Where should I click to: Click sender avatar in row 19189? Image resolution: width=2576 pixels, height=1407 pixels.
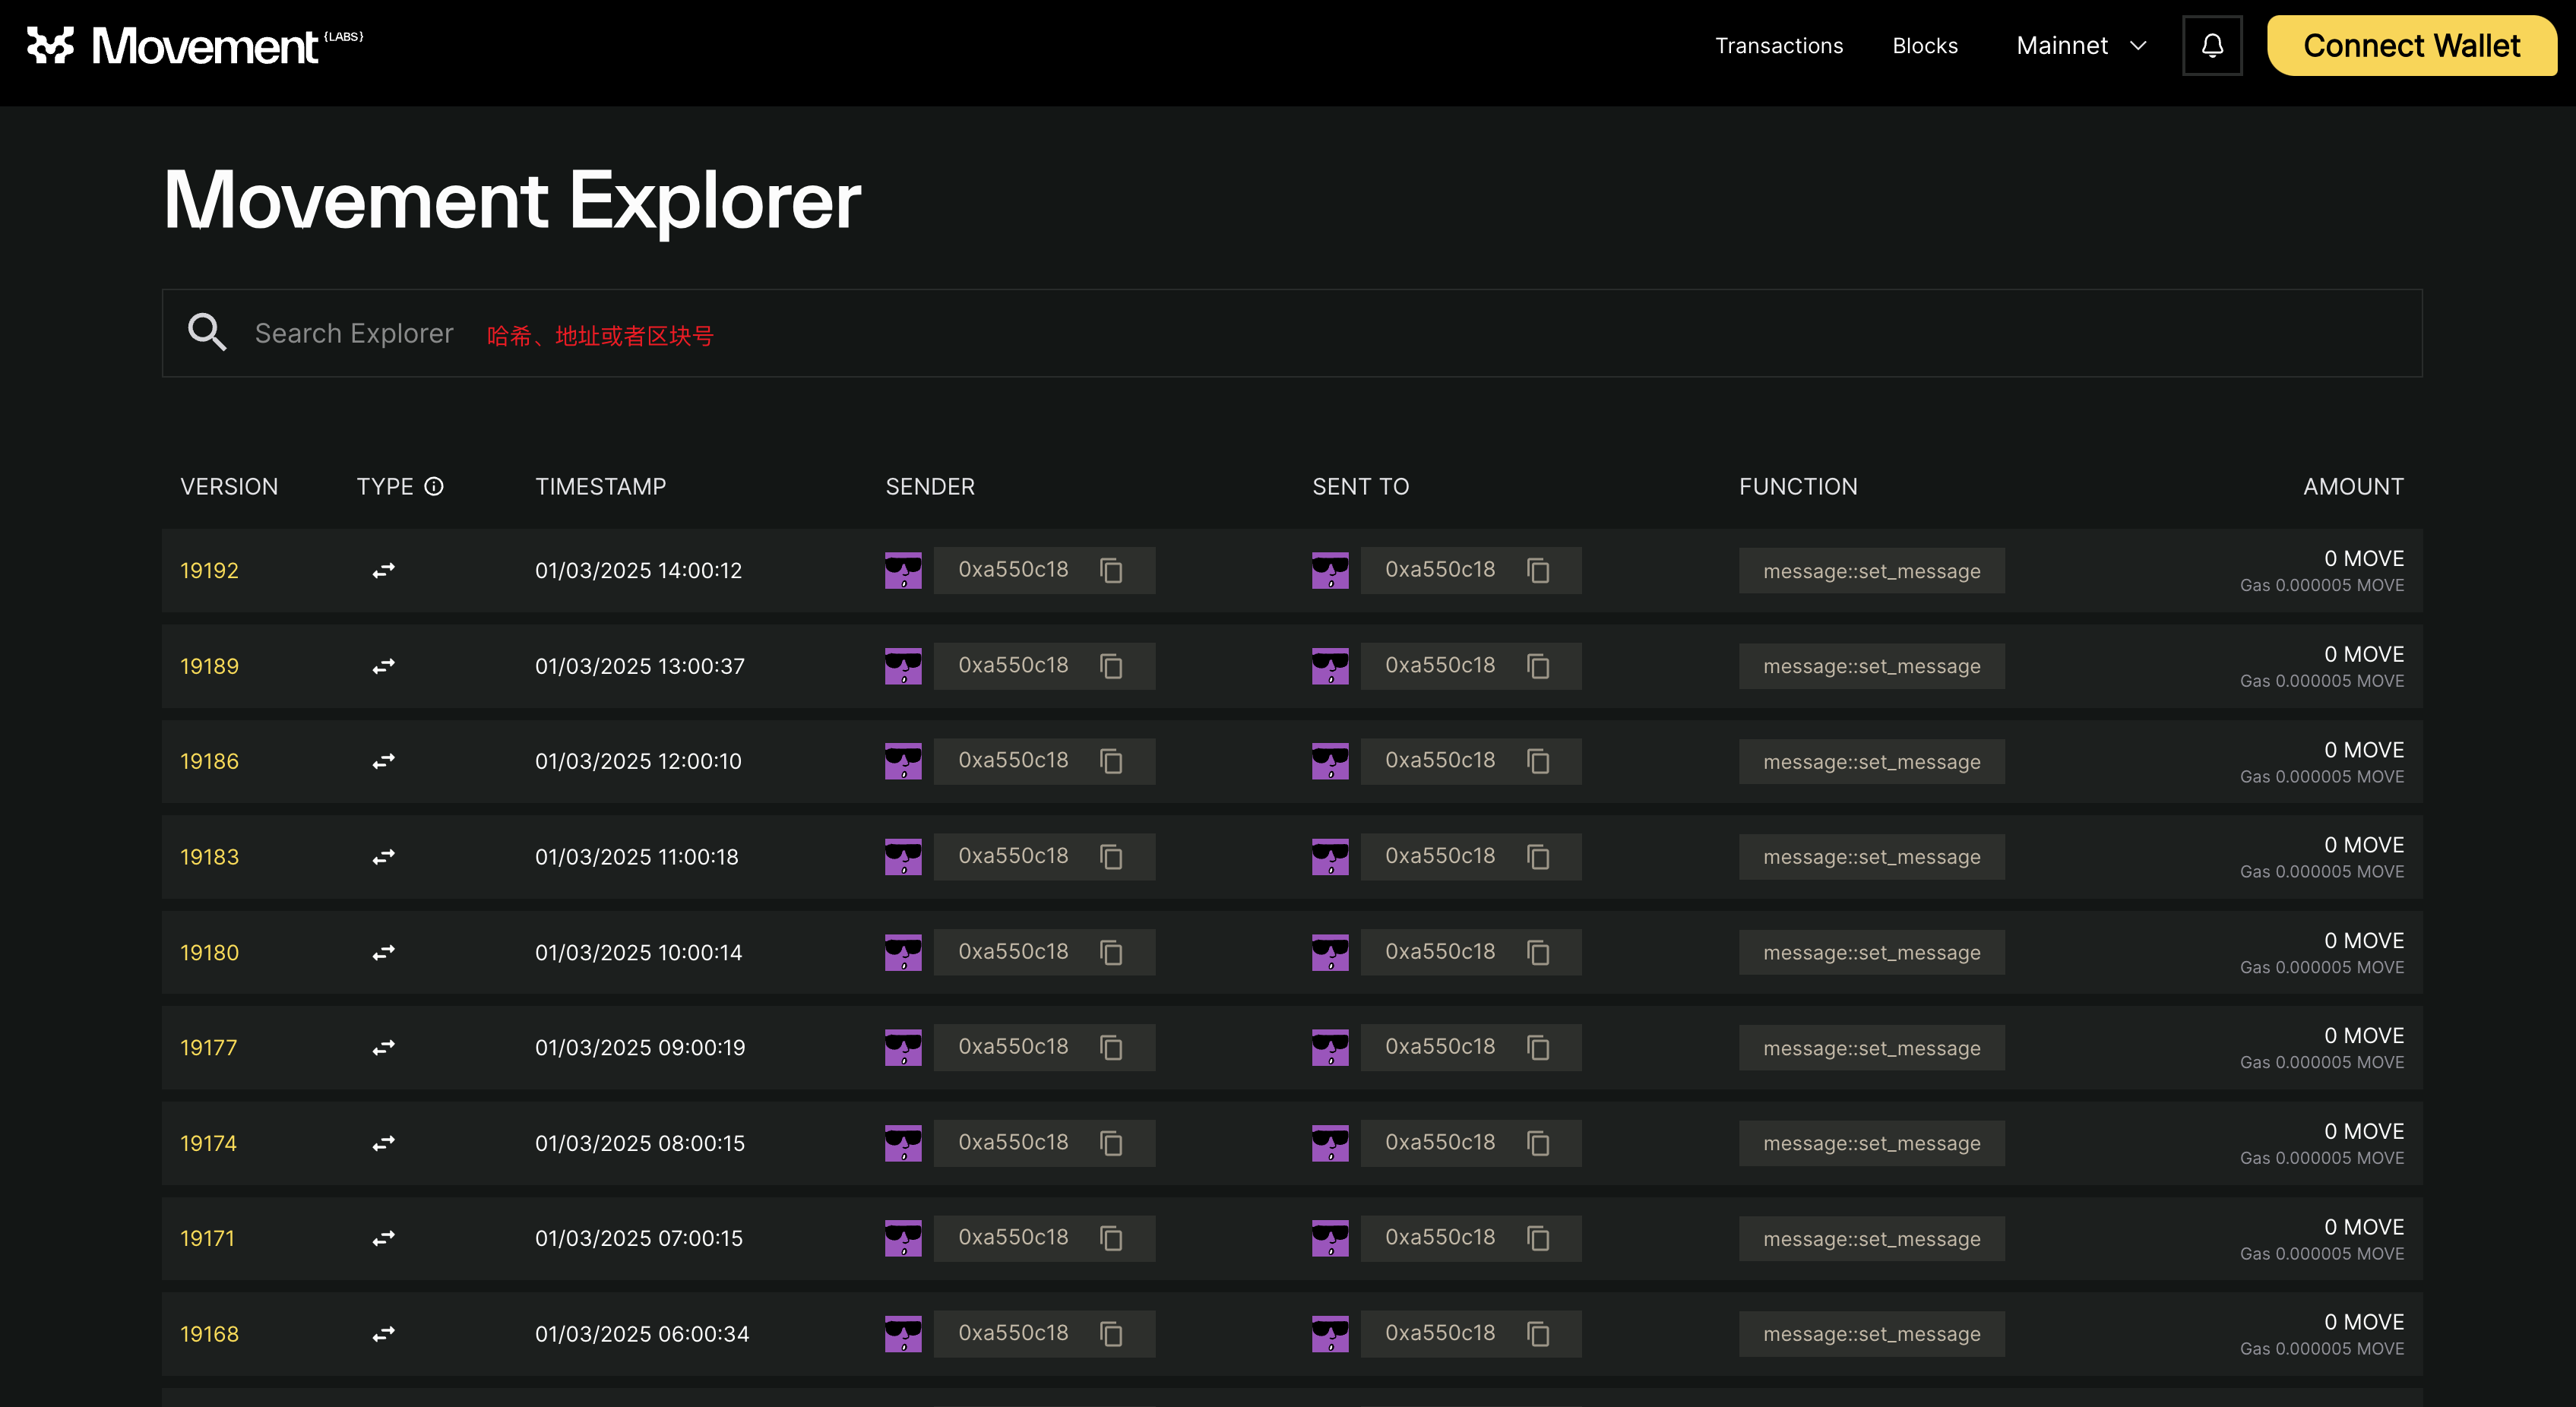click(x=903, y=666)
